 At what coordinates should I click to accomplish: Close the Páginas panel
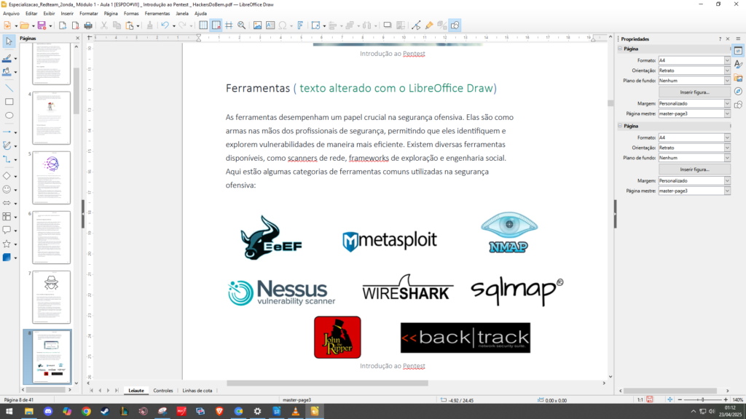tap(79, 39)
